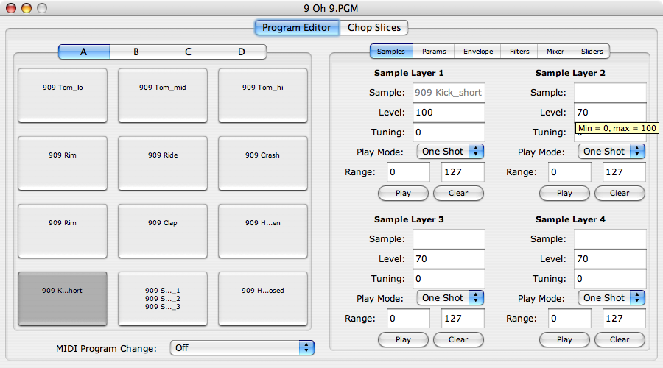Select the 909 Crash pad

pos(262,163)
